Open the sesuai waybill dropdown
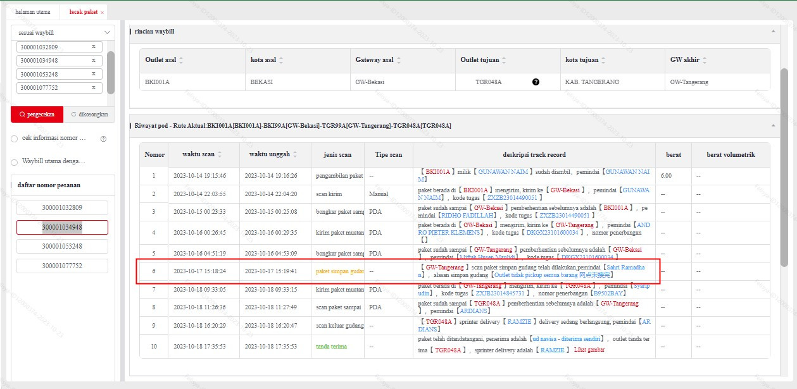The image size is (797, 389). pyautogui.click(x=63, y=32)
